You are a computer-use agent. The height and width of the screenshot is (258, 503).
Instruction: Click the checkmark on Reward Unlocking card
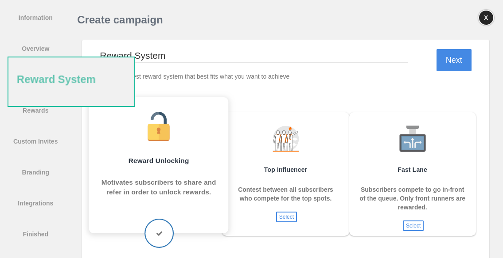pos(159,233)
